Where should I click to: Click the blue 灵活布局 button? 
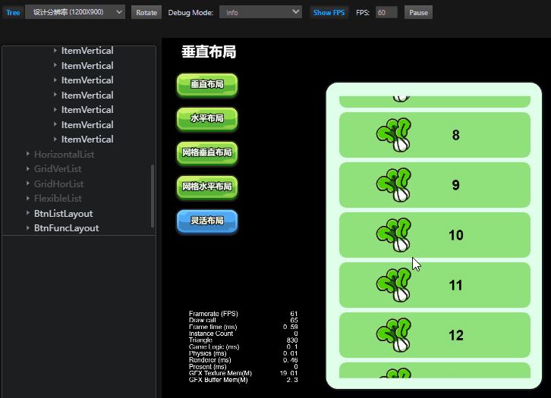[x=207, y=221]
